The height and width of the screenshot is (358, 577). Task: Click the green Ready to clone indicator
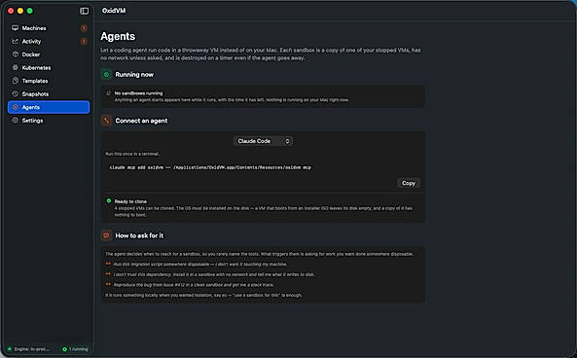109,201
